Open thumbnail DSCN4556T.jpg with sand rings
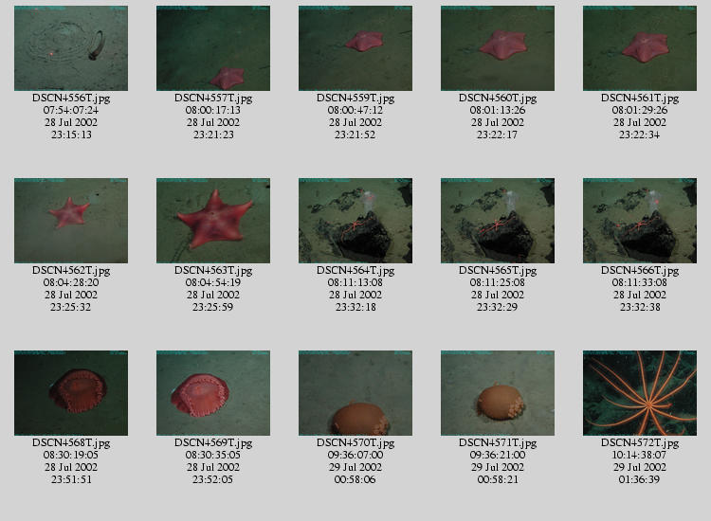Image resolution: width=711 pixels, height=521 pixels. 71,48
